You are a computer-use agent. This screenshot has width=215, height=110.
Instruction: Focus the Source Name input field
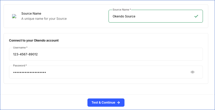pos(156,16)
